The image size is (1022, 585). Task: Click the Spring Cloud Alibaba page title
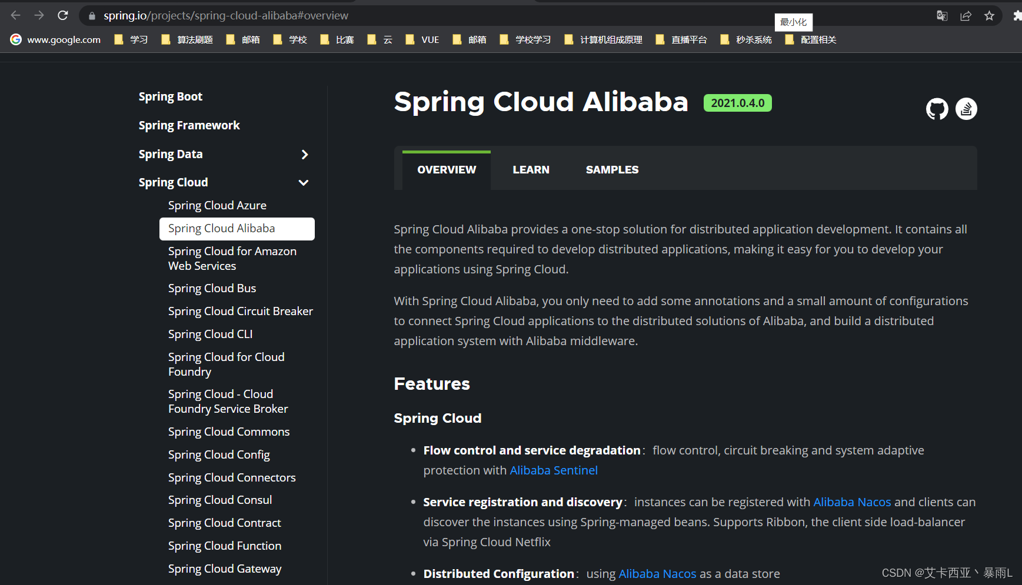[x=541, y=102]
